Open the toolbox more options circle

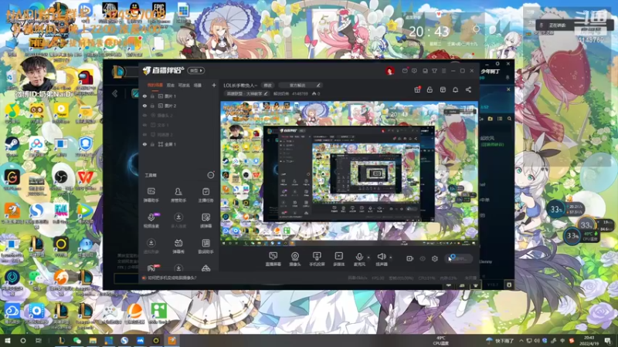pyautogui.click(x=211, y=175)
